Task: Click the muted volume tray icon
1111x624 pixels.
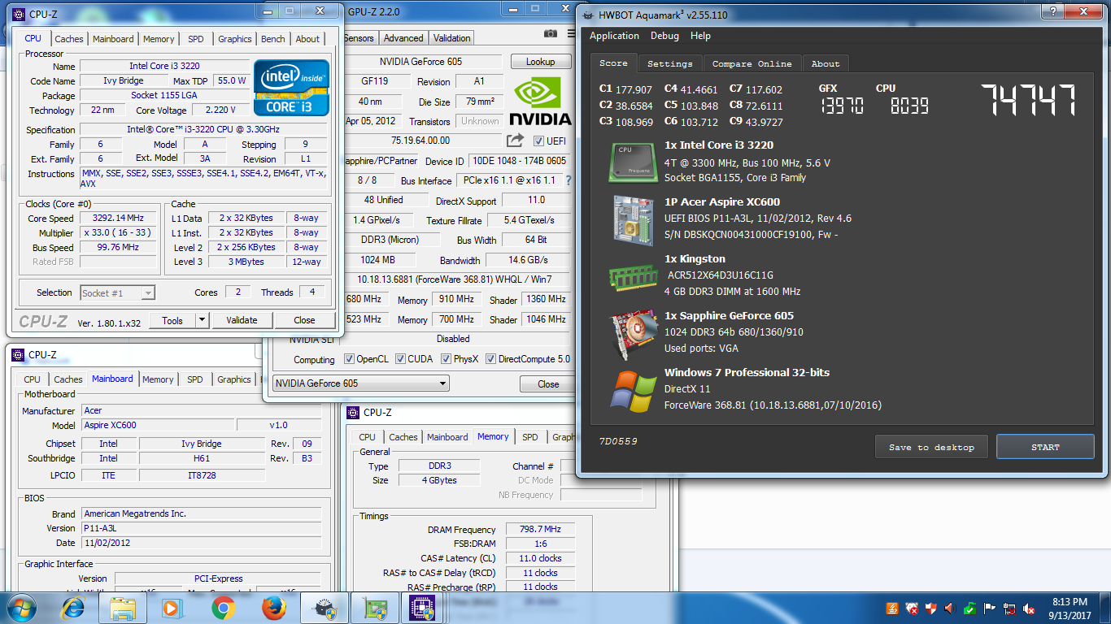Action: click(x=1029, y=609)
